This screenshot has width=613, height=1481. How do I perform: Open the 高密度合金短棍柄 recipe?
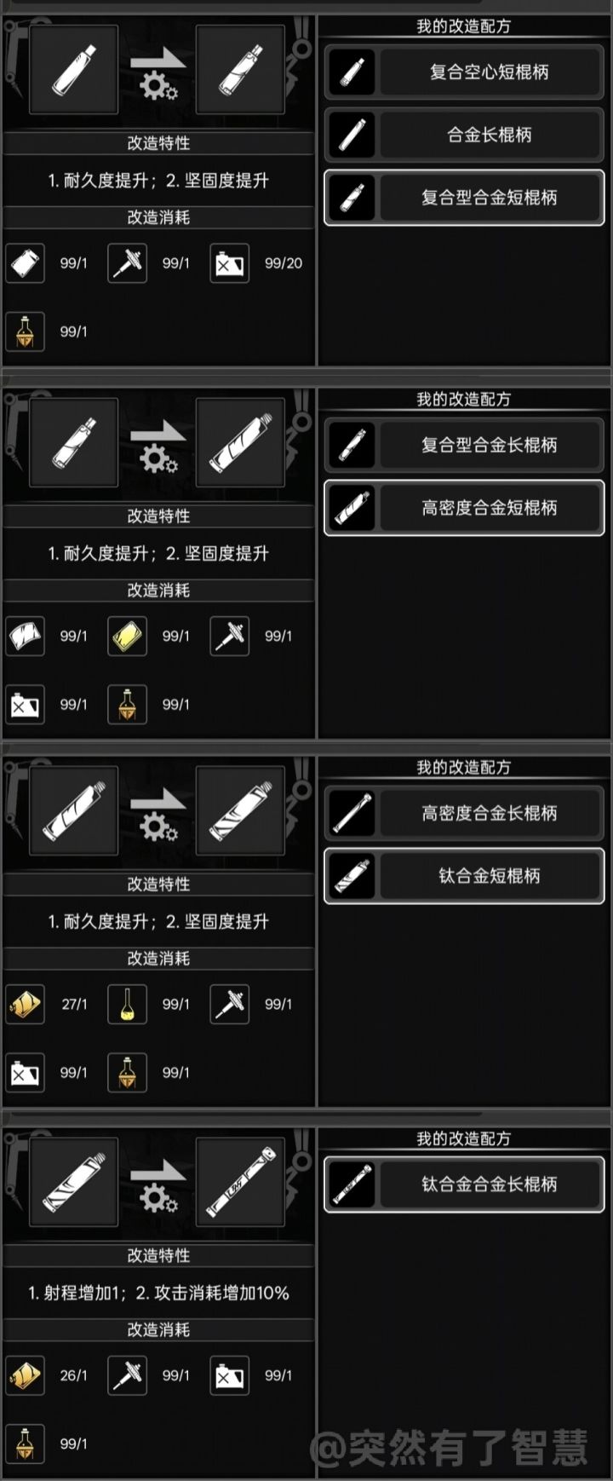point(464,508)
